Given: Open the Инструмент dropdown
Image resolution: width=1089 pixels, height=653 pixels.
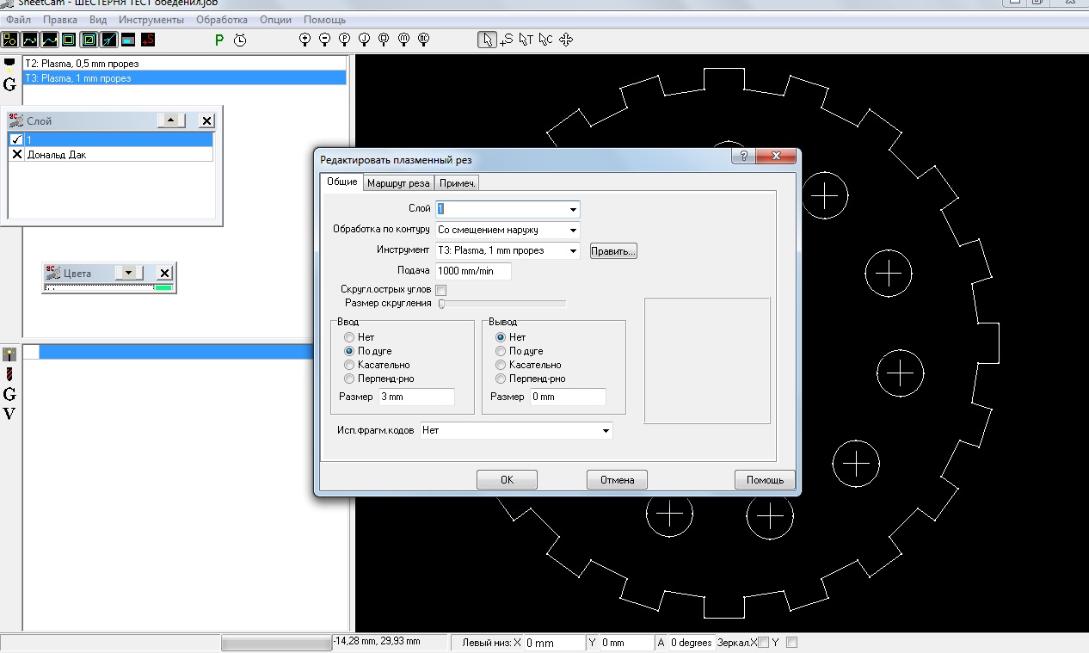Looking at the screenshot, I should pos(573,250).
